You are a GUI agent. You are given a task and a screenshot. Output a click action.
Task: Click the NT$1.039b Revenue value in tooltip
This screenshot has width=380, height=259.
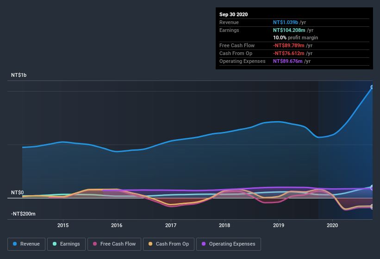tap(286, 22)
